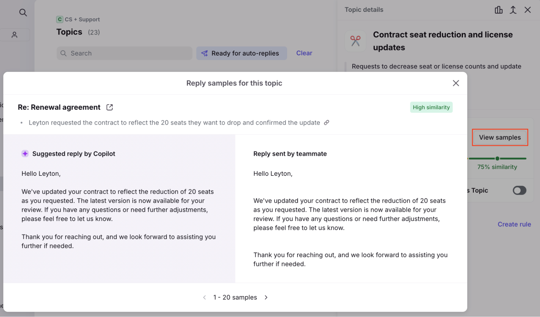
Task: Click the Copilot sparkle icon
Action: point(25,154)
